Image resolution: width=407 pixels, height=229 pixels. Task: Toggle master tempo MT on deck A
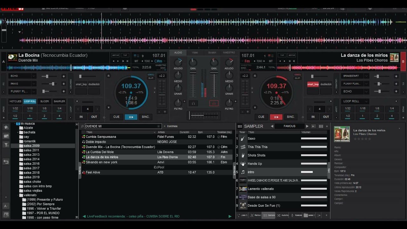pyautogui.click(x=136, y=61)
